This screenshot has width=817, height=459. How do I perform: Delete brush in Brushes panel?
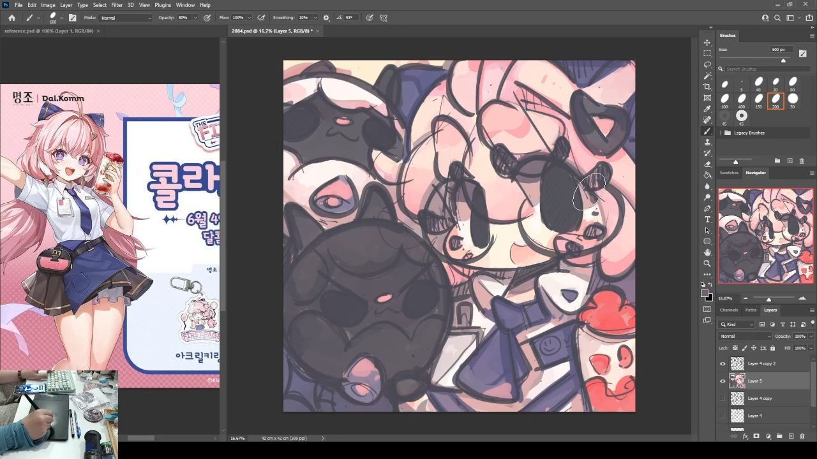pyautogui.click(x=802, y=161)
